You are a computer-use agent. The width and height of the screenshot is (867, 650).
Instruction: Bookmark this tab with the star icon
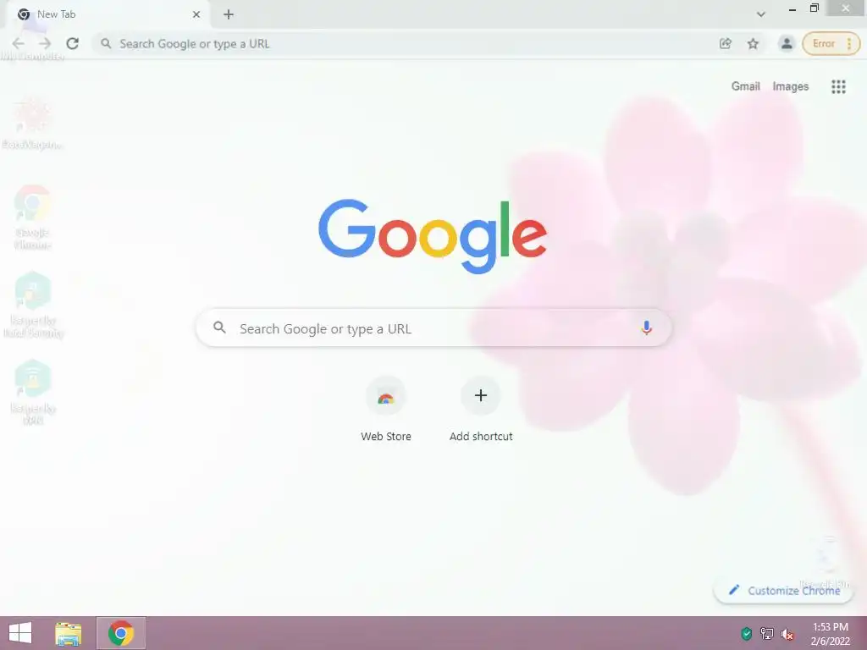point(753,44)
